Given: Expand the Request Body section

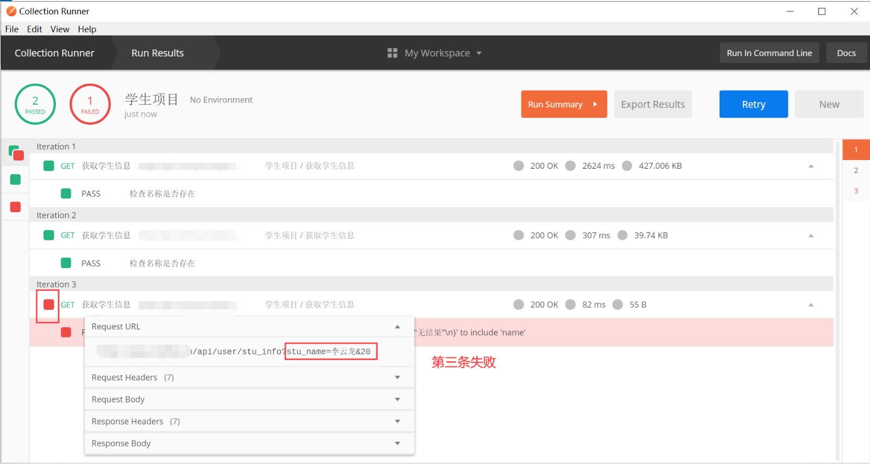Looking at the screenshot, I should click(249, 399).
